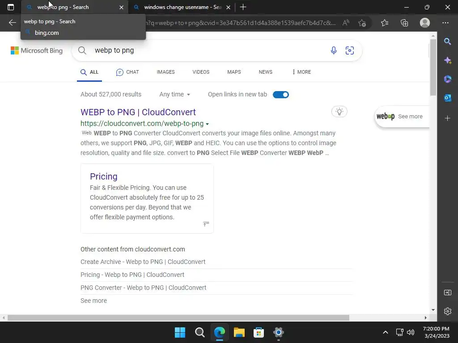Open Edge Settings and more menu

445,23
